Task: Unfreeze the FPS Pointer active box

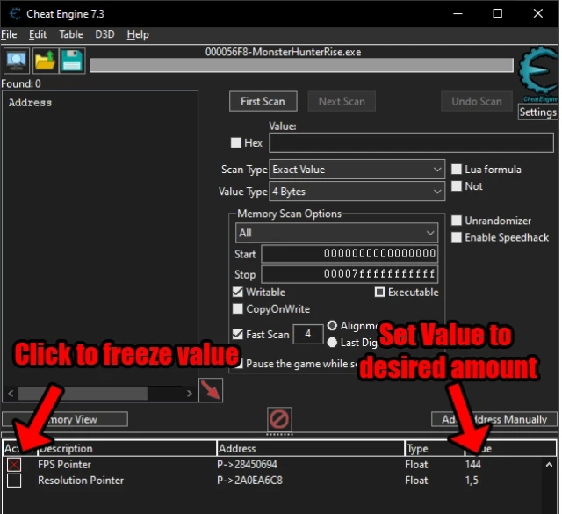Action: (x=14, y=465)
